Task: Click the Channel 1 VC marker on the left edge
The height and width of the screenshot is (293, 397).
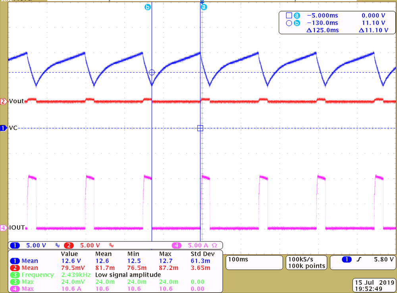Action: click(x=4, y=128)
